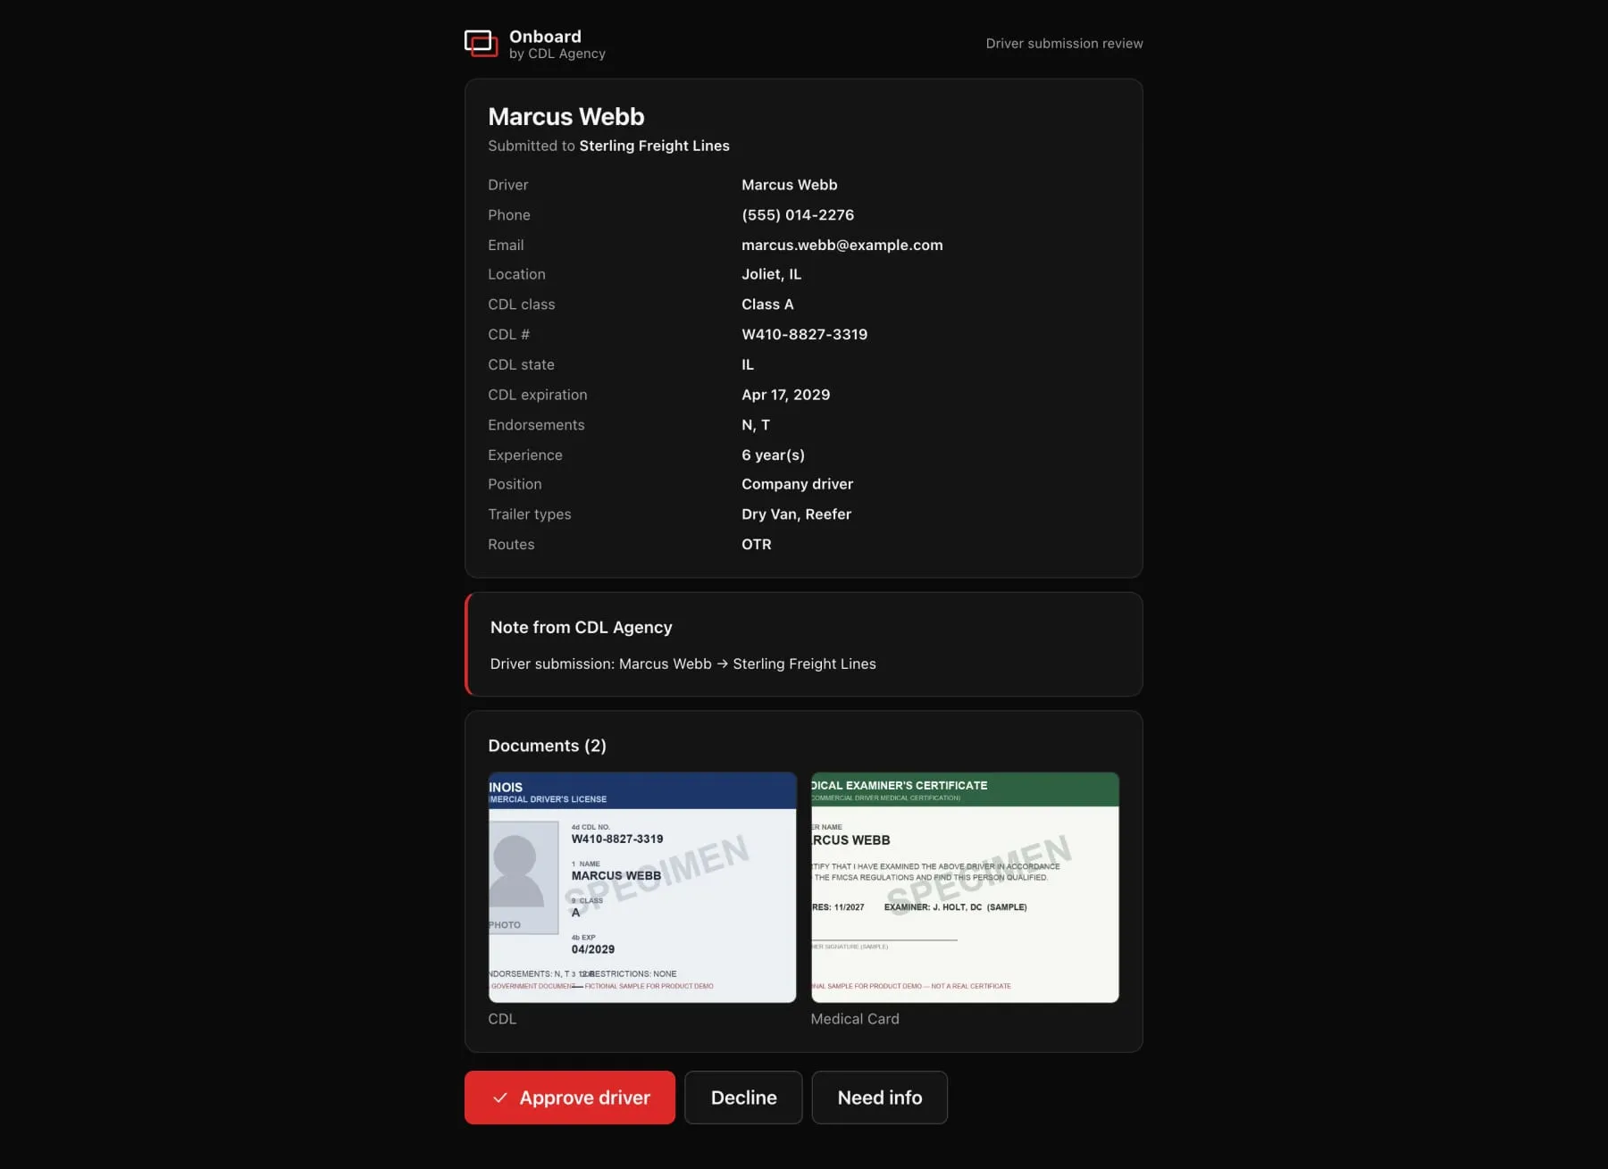1608x1169 pixels.
Task: Click the Onboard brand name
Action: click(545, 37)
